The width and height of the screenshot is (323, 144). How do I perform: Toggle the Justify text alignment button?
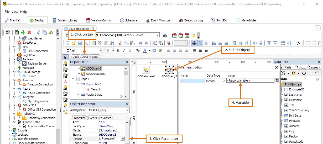click(x=186, y=50)
